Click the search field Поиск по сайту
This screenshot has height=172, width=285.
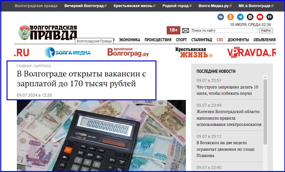point(224,31)
